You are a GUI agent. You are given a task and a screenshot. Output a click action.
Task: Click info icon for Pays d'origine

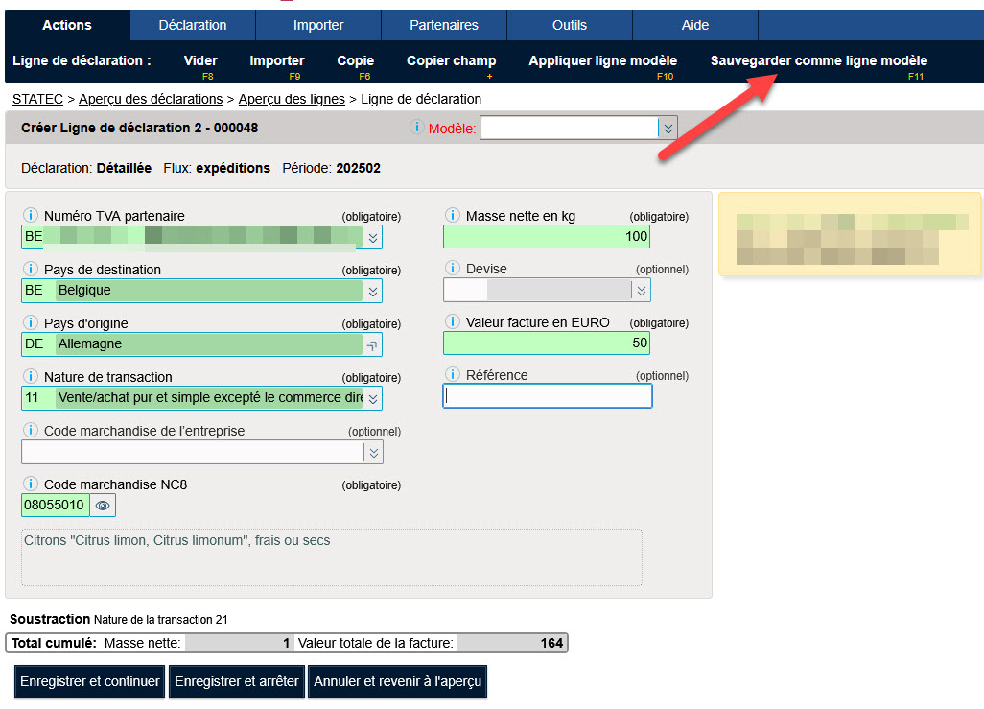30,322
